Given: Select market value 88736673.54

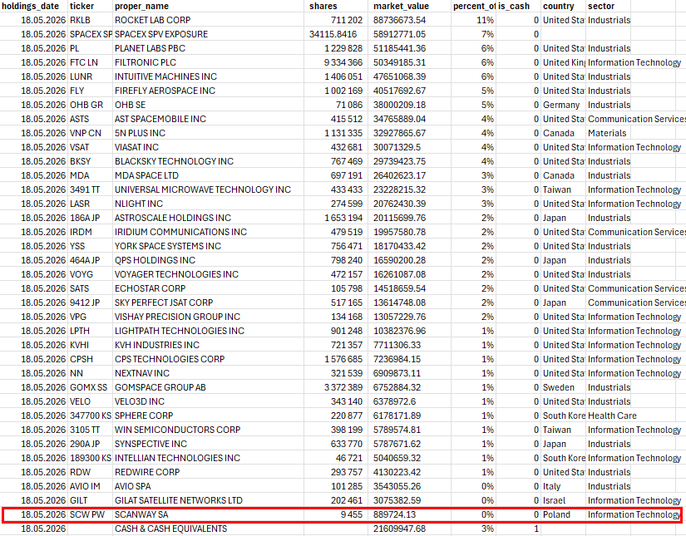Looking at the screenshot, I should tap(409, 20).
